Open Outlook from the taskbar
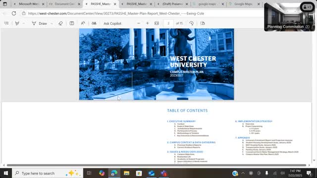The height and width of the screenshot is (178, 317). pos(152,173)
